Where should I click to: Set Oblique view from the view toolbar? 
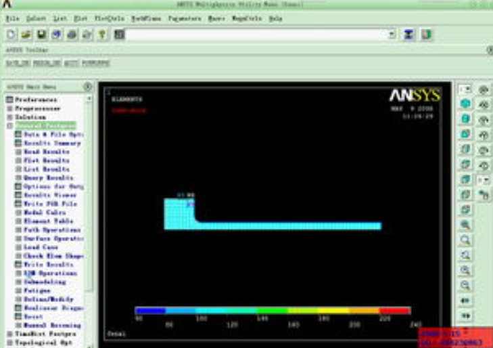465,118
